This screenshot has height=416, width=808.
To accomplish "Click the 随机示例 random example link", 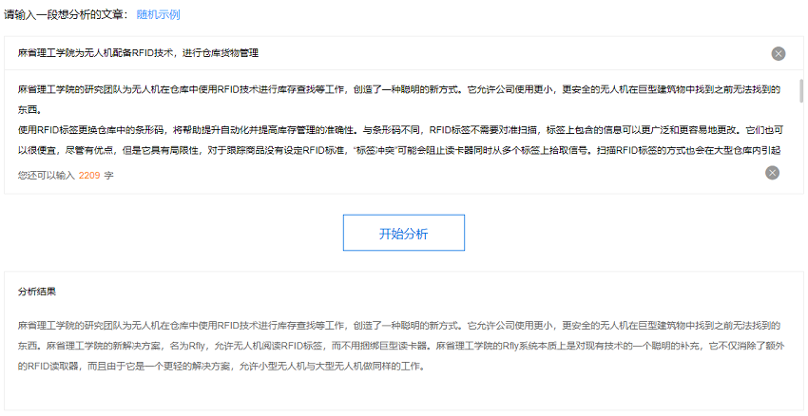I will (x=158, y=15).
